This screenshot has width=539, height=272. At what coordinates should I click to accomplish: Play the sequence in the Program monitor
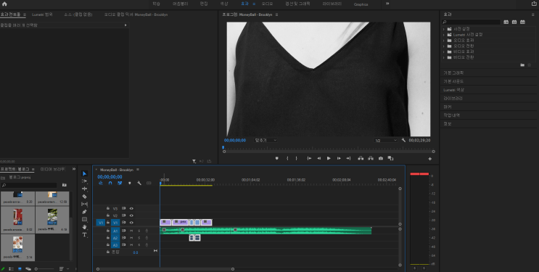point(329,159)
